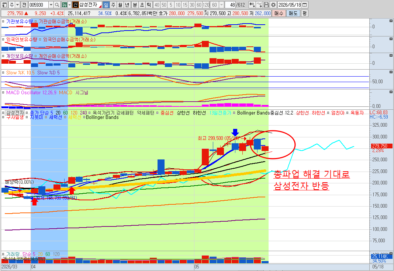Choose the 120 interval button
Image resolution: width=394 pixels, height=271 pixels.
tap(206, 5)
